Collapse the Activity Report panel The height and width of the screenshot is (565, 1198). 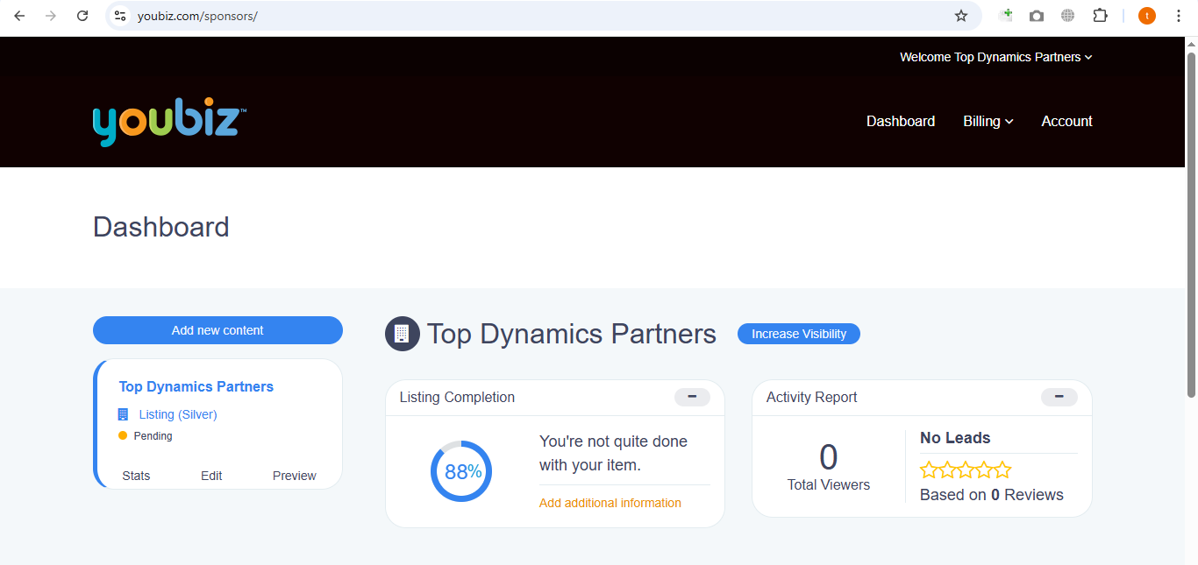click(1059, 397)
